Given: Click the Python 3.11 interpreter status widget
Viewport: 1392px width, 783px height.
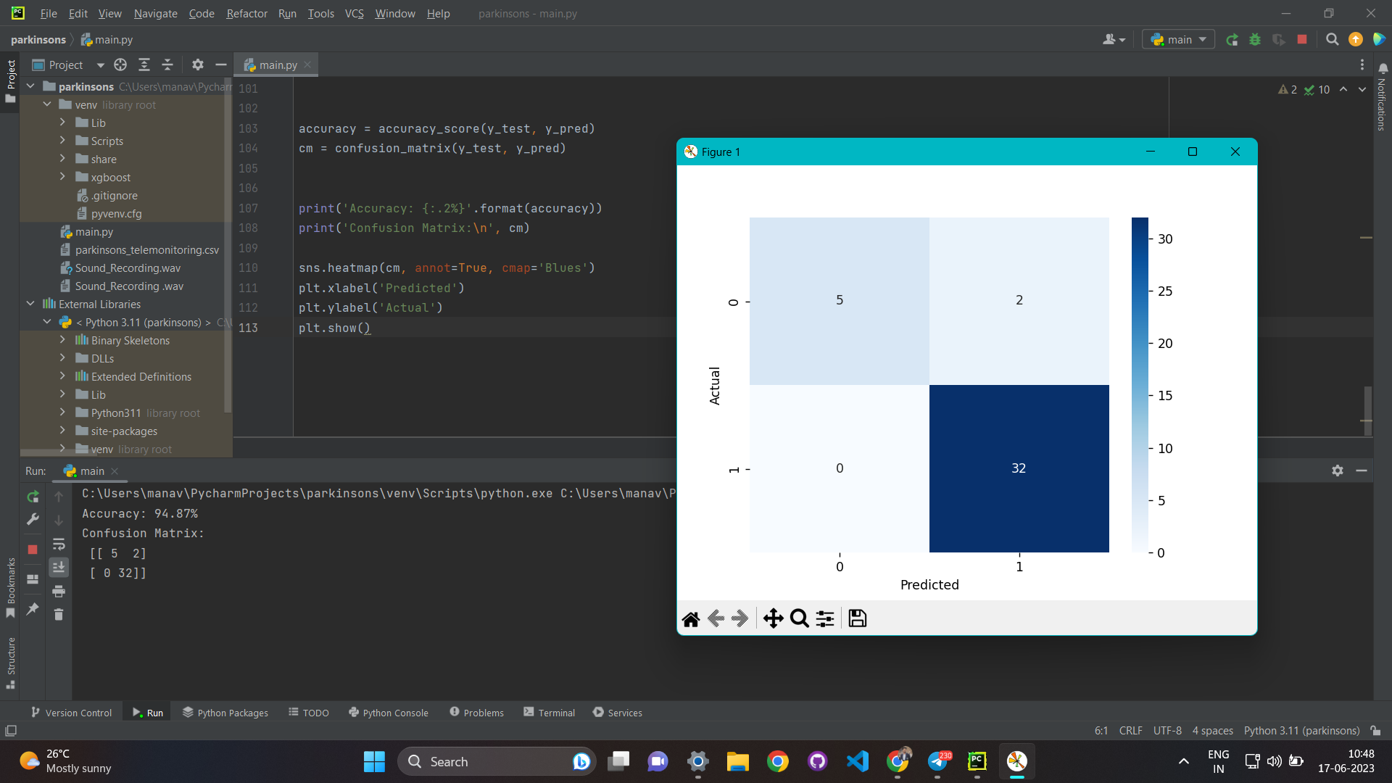Looking at the screenshot, I should coord(1301,731).
